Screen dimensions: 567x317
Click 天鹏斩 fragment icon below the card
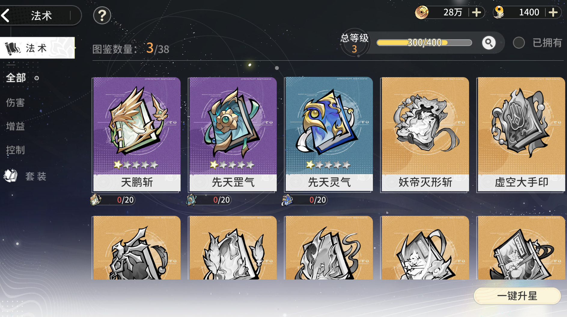tap(96, 200)
